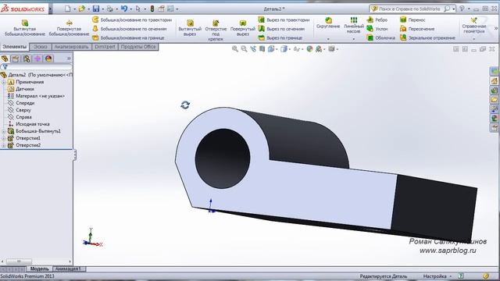Click the SolidWorks Help search field
500x281 pixels.
tap(409, 9)
